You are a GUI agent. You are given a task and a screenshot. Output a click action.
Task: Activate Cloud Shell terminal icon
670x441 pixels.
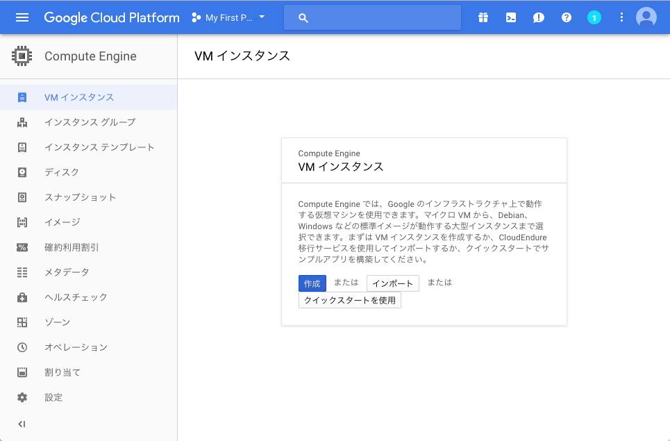coord(510,17)
